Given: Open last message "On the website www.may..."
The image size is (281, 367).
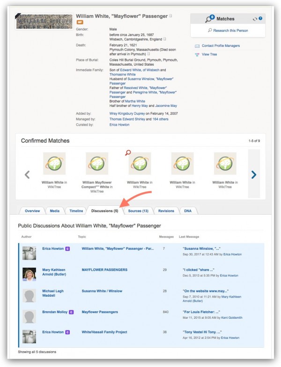Looking at the screenshot, I should [x=206, y=291].
